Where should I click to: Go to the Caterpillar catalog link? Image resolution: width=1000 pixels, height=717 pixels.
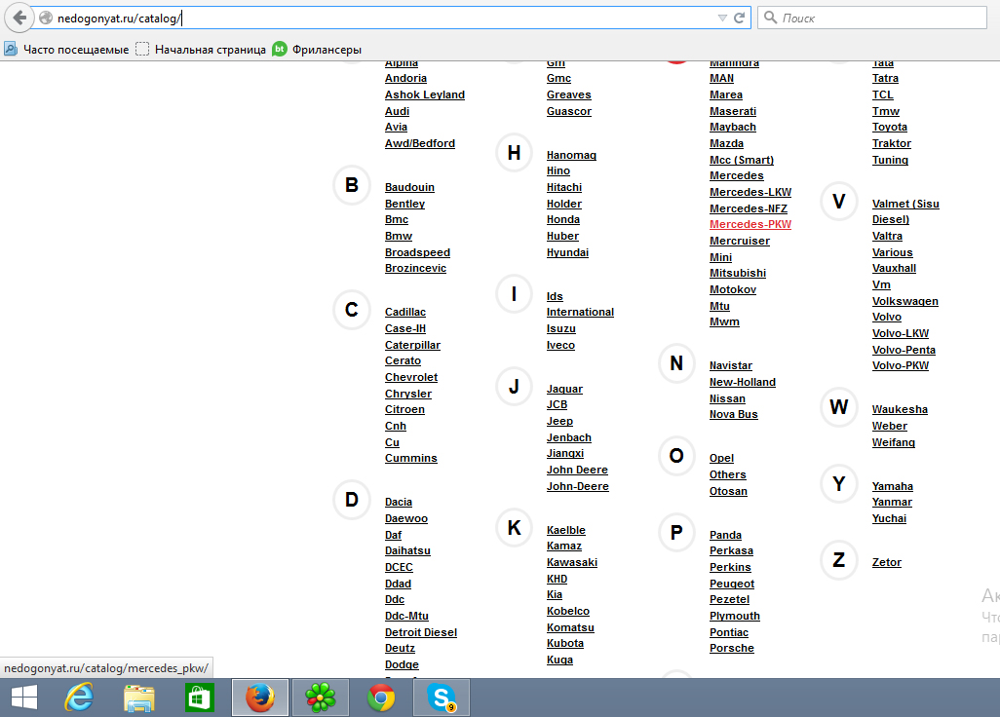pyautogui.click(x=412, y=345)
